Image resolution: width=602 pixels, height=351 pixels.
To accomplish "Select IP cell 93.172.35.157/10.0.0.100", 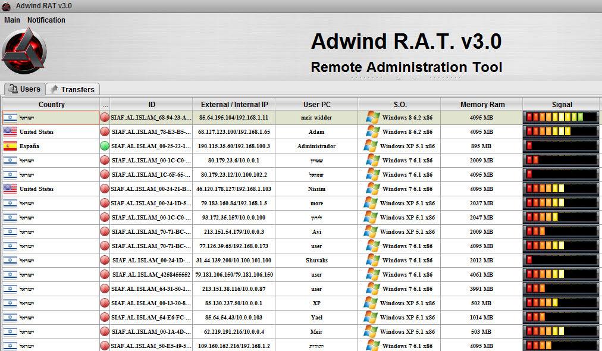I will (x=234, y=217).
